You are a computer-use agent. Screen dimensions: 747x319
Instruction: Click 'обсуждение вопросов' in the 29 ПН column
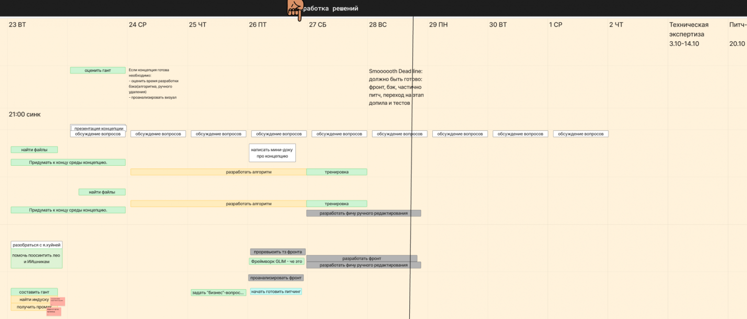click(x=460, y=134)
